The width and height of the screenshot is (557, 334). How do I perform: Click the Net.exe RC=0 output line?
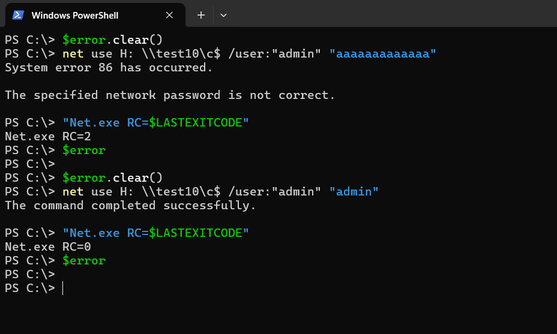pos(48,246)
